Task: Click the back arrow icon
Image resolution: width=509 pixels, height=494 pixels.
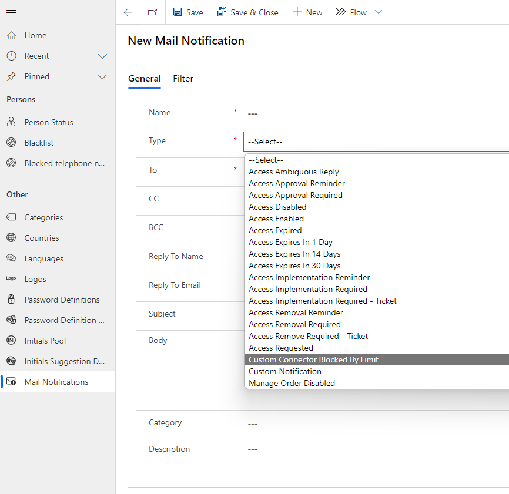Action: (128, 12)
